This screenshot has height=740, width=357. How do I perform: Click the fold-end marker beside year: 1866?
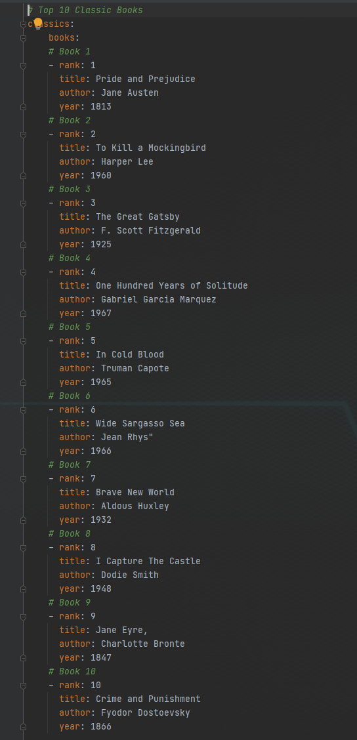pos(23,728)
